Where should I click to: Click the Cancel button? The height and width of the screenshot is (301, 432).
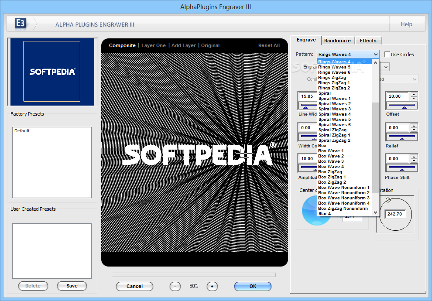pyautogui.click(x=134, y=286)
